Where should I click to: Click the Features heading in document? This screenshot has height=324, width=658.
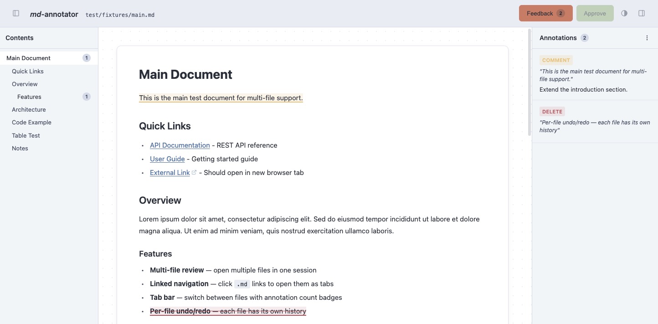pyautogui.click(x=155, y=254)
